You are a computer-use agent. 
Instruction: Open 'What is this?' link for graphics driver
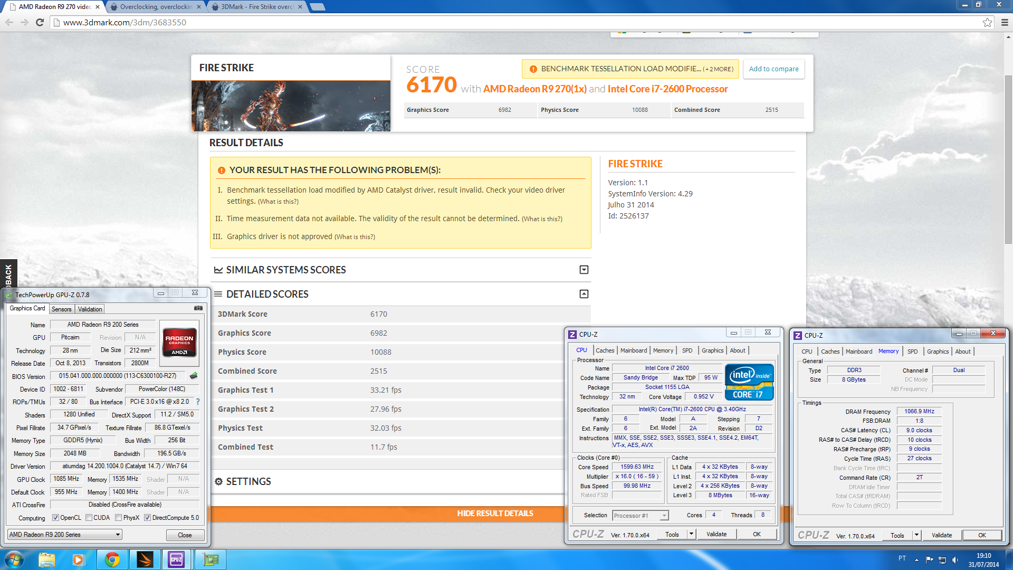tap(355, 237)
